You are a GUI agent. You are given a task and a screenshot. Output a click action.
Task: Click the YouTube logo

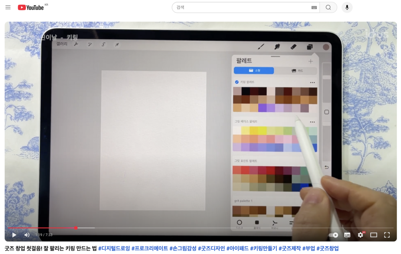coord(31,7)
